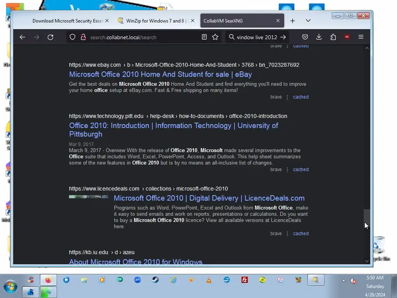Open the cached link of the topmost result
This screenshot has width=397, height=298.
coord(301,46)
